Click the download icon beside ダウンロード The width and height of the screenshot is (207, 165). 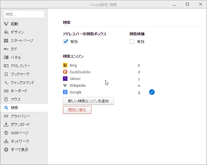[6, 124]
